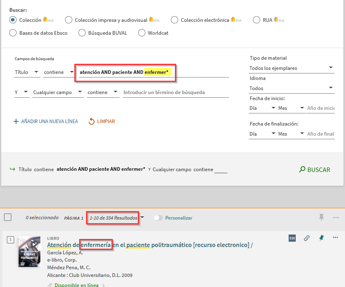Unpin the first result with the pin icon
The height and width of the screenshot is (287, 345).
coord(321,238)
